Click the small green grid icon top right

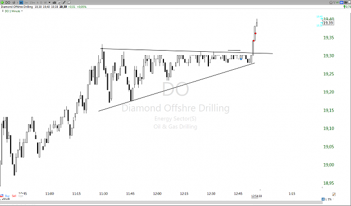coord(338,2)
